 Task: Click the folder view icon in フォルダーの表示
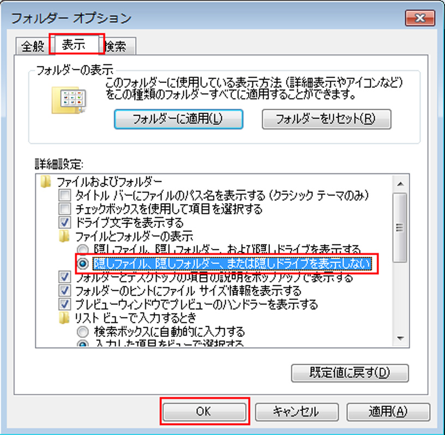pyautogui.click(x=69, y=100)
